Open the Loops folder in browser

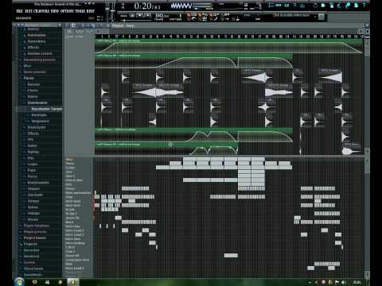33,164
